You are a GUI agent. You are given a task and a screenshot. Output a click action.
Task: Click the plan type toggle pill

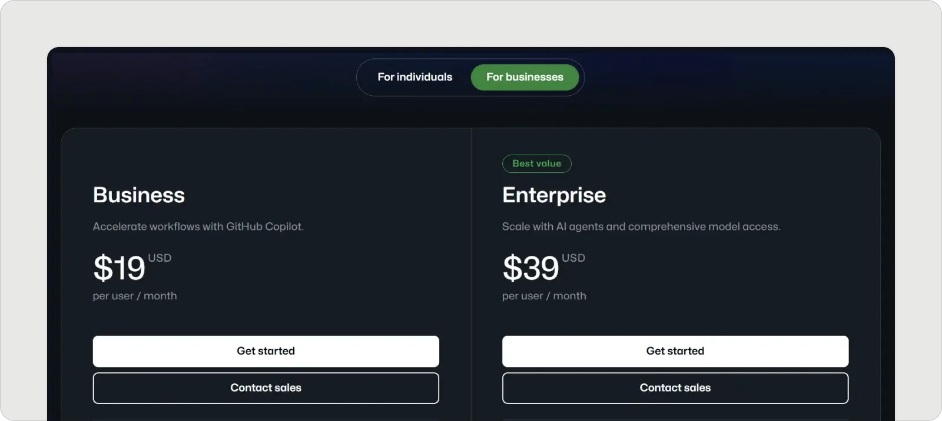click(x=470, y=77)
